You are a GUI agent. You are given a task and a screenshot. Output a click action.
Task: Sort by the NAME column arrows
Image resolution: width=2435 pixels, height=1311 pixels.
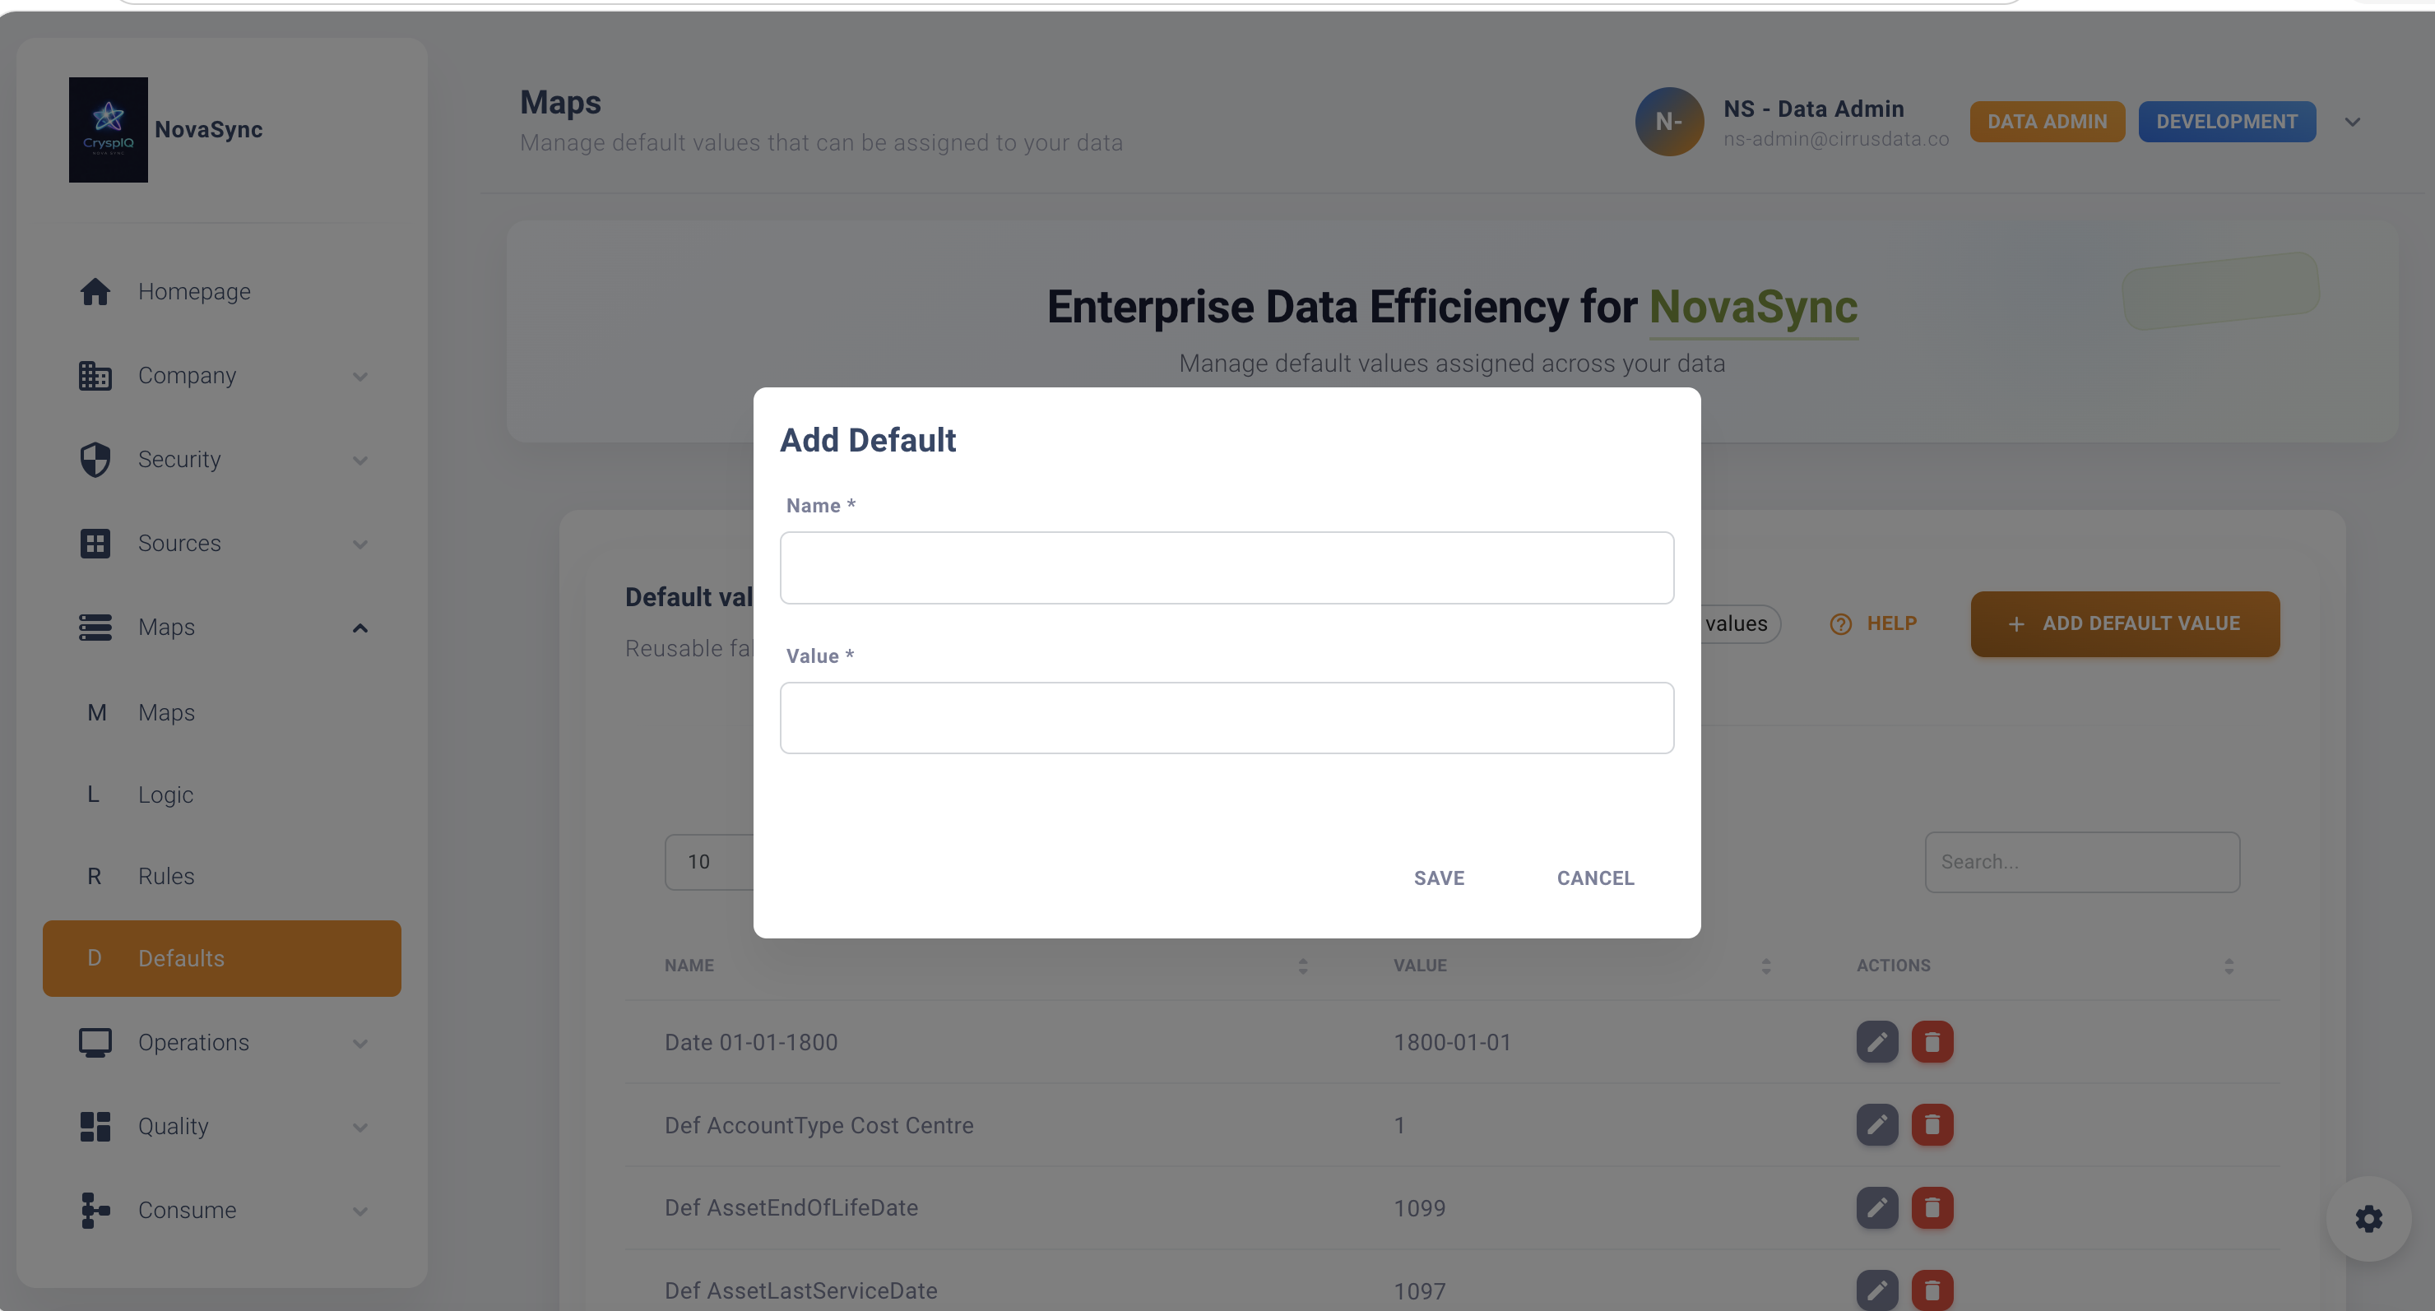point(1302,966)
